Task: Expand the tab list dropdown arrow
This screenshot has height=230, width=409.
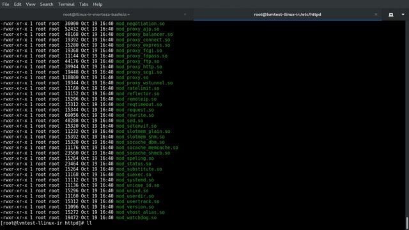Action: [403, 15]
